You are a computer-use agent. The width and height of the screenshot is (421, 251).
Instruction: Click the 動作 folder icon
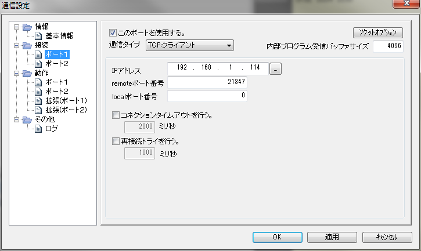click(27, 73)
